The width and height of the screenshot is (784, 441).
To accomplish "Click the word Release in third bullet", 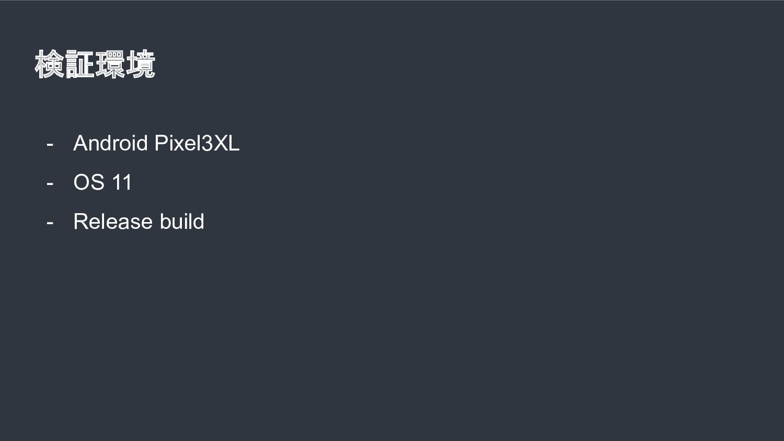I will click(x=113, y=222).
